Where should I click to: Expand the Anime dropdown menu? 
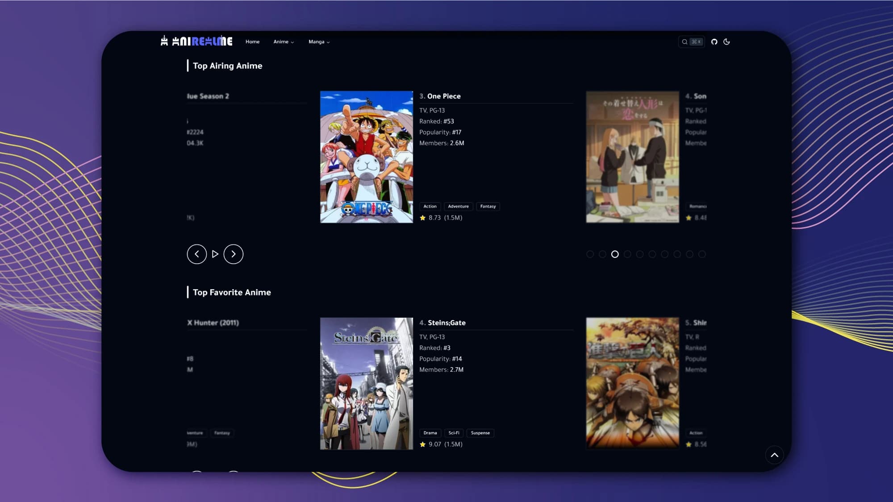click(x=284, y=41)
